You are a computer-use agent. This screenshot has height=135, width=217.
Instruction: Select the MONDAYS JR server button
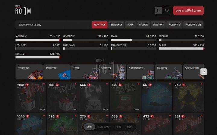coord(193,25)
